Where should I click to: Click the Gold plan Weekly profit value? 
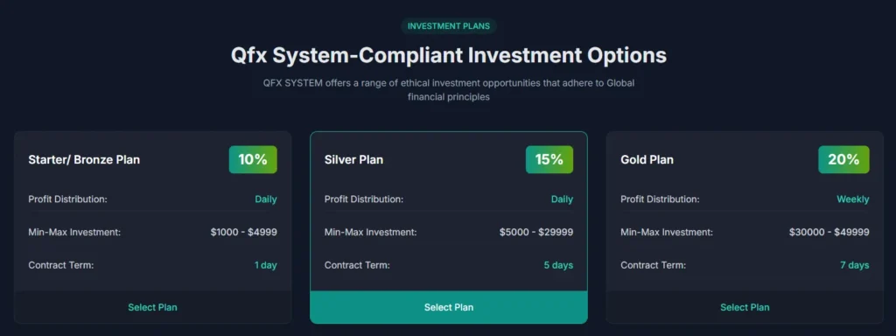click(x=852, y=199)
